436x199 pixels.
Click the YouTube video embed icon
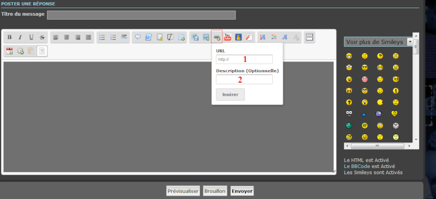[228, 37]
